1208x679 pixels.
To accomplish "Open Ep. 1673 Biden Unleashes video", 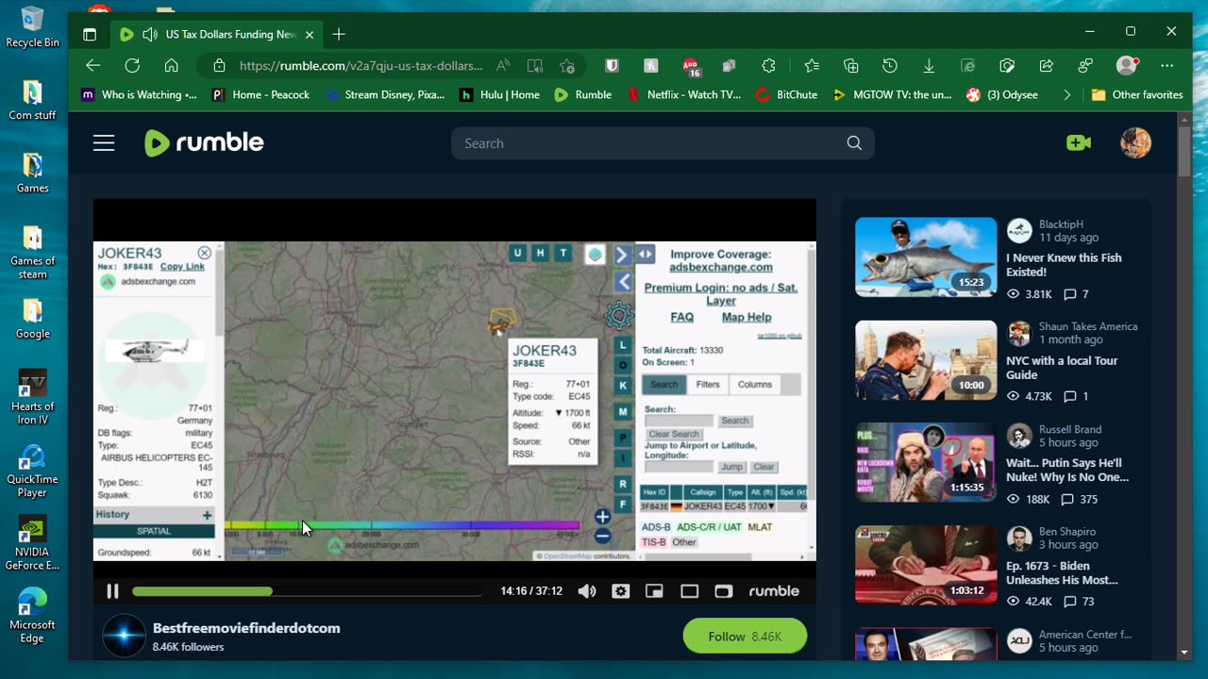I will [x=1062, y=573].
